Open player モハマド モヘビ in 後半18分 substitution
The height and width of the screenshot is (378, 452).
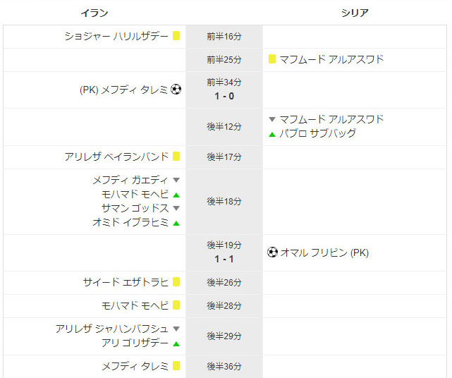[x=135, y=194]
